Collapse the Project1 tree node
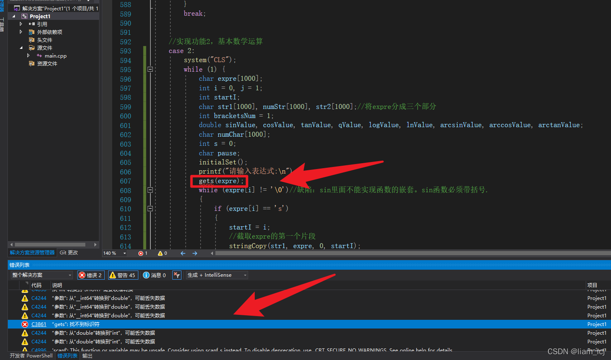The image size is (611, 360). click(14, 16)
